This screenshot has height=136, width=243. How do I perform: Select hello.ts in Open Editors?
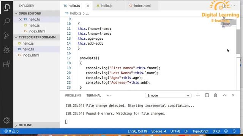click(x=36, y=19)
